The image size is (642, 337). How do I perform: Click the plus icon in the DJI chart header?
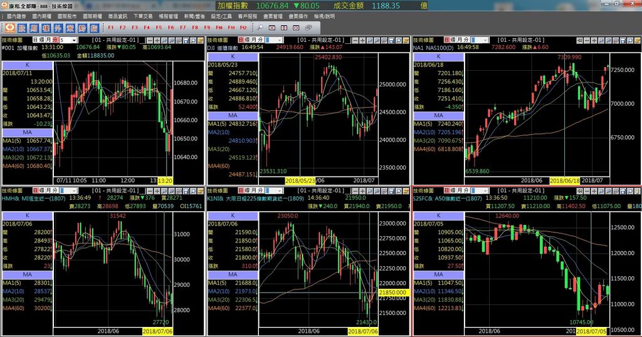coord(362,41)
